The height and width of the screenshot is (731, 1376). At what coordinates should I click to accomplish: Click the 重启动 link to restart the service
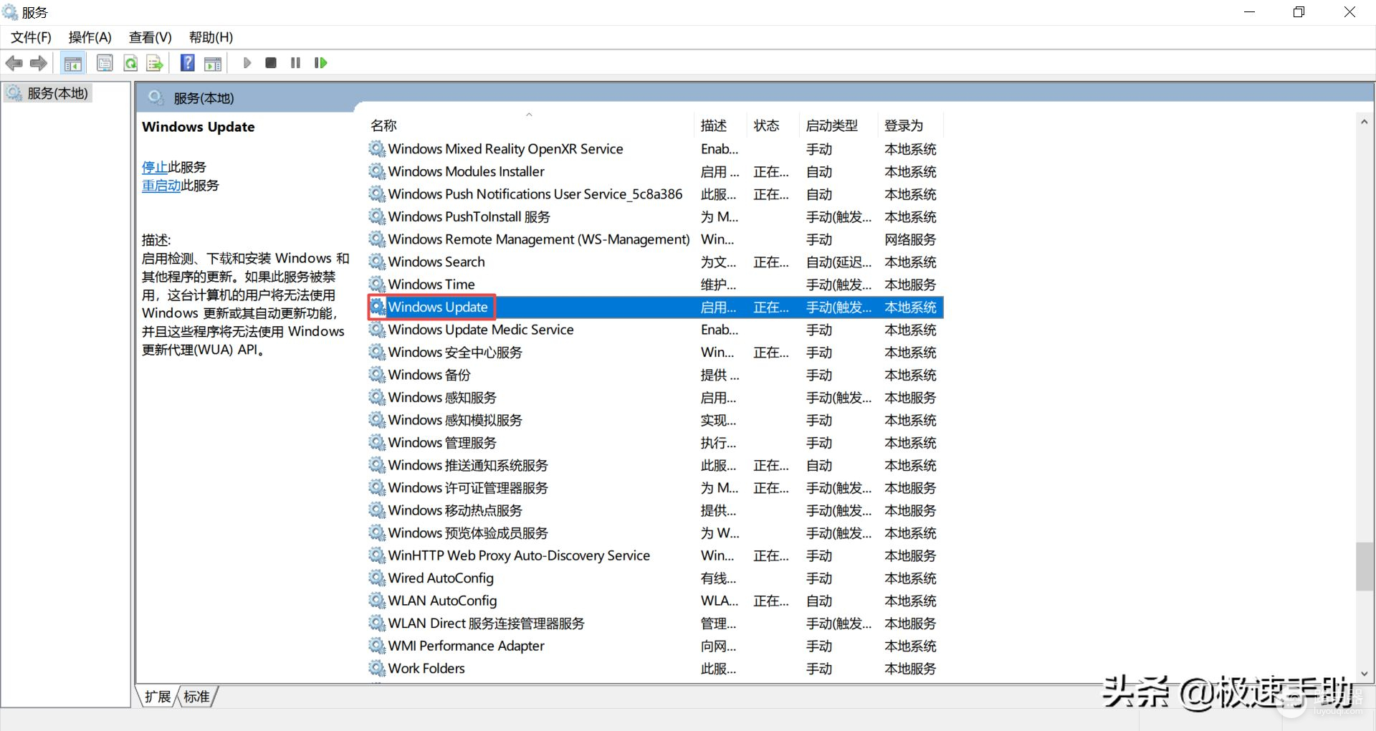161,186
